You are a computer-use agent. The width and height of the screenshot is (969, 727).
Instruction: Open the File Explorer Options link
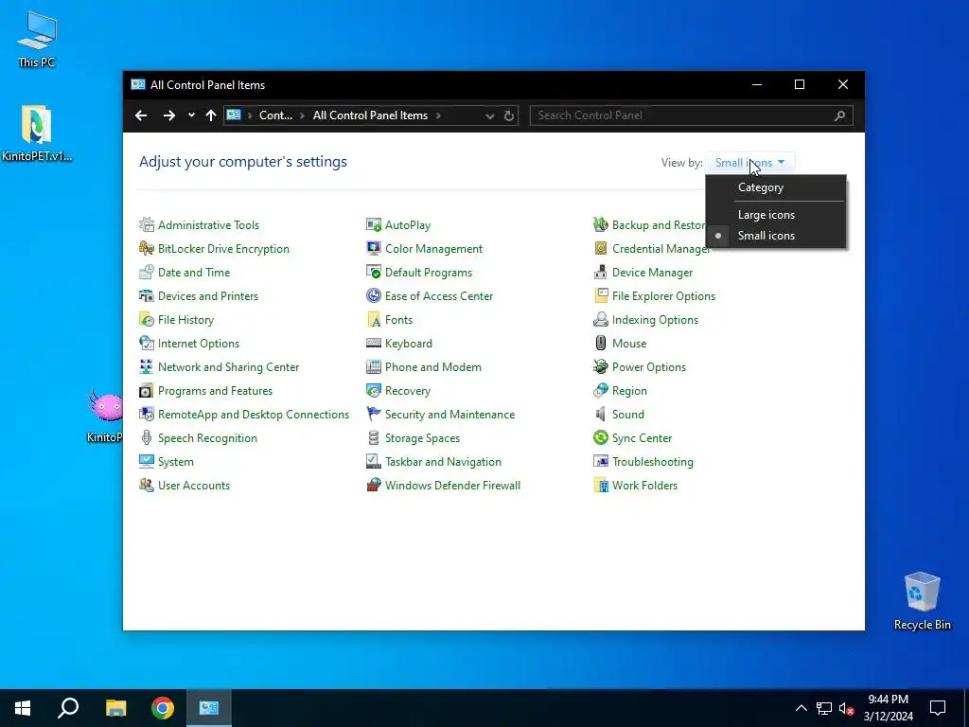(x=663, y=296)
